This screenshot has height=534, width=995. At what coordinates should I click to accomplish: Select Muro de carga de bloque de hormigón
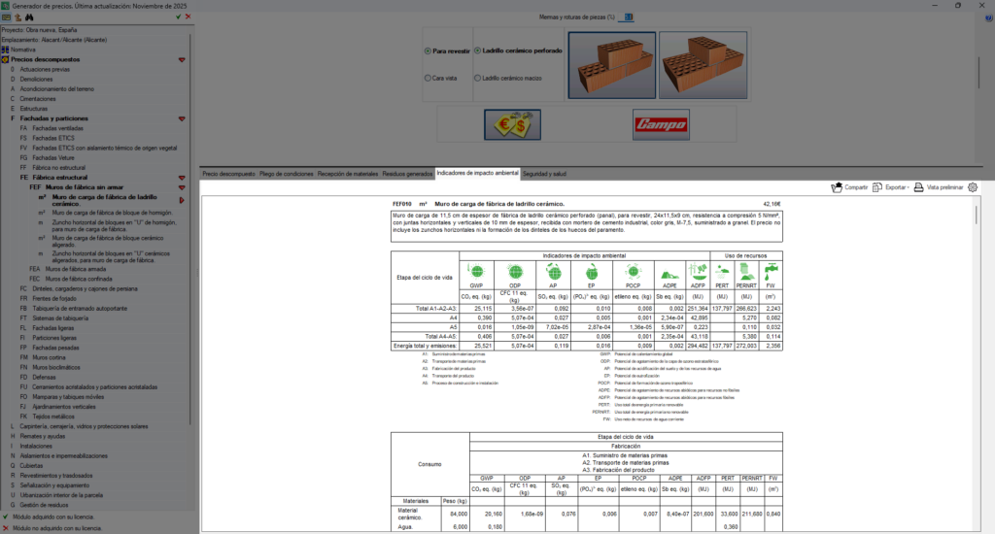(113, 213)
